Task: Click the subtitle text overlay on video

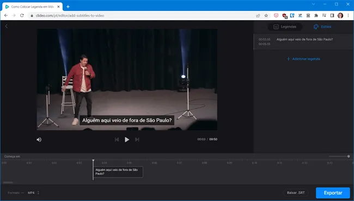Action: tap(127, 120)
